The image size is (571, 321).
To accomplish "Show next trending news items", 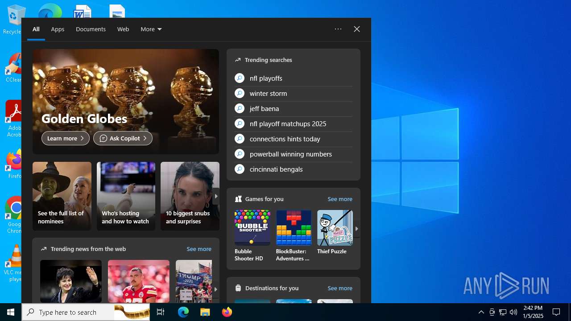I will tap(216, 289).
